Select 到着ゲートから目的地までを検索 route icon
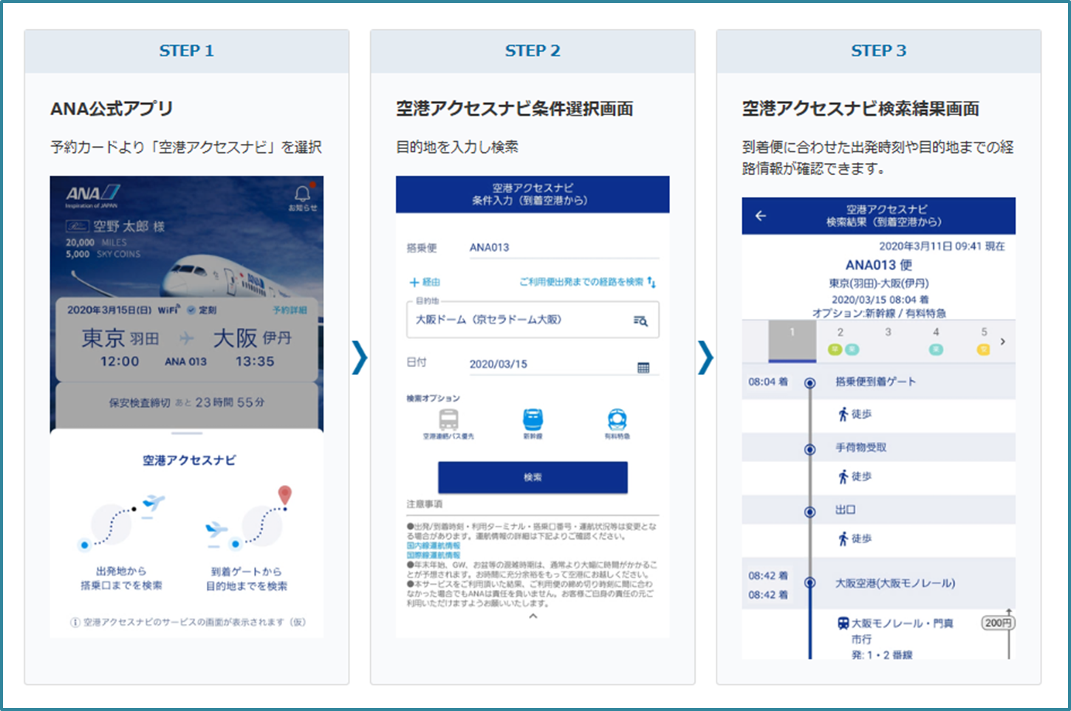 coord(247,518)
